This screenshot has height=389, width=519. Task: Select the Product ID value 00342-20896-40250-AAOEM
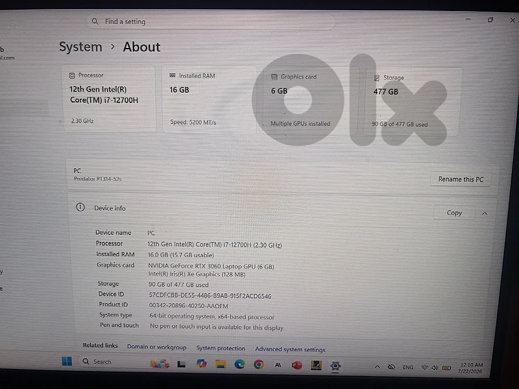[188, 306]
